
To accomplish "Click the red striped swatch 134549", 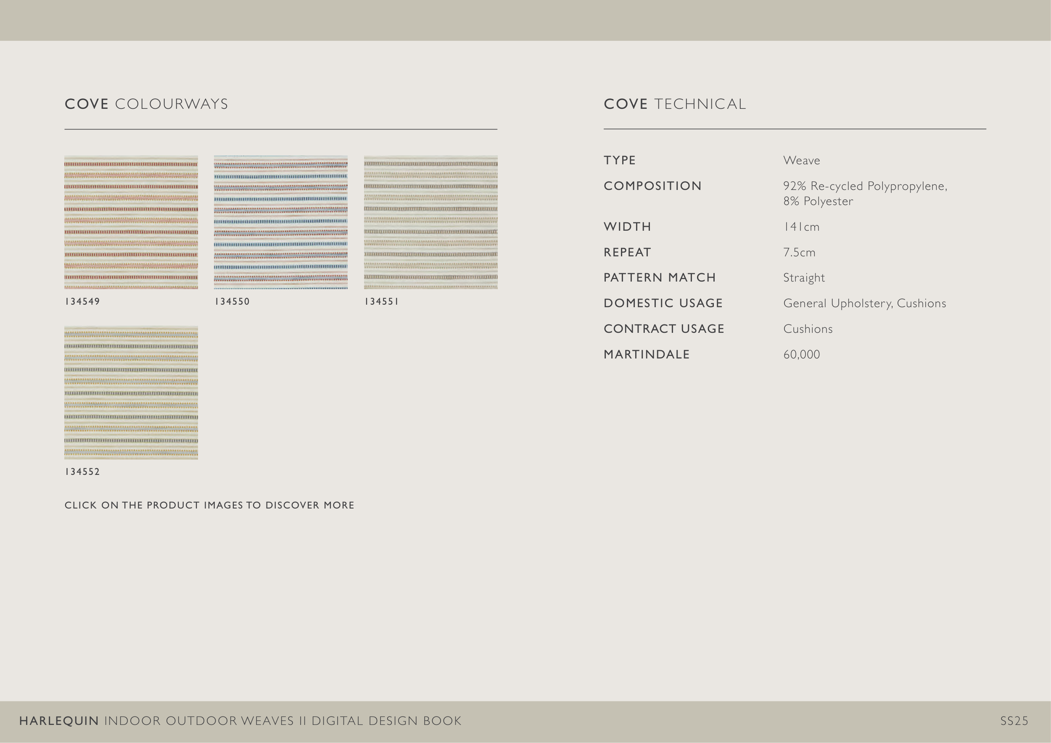I will 131,222.
